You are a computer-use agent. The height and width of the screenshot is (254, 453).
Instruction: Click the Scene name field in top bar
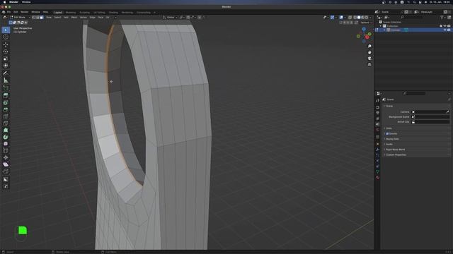pyautogui.click(x=391, y=12)
